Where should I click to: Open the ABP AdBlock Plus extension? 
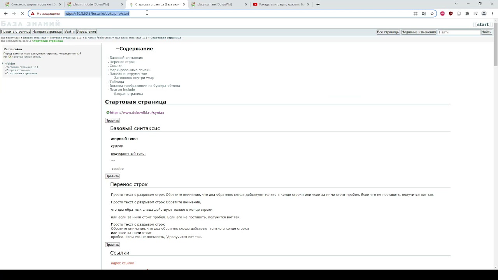point(442,14)
